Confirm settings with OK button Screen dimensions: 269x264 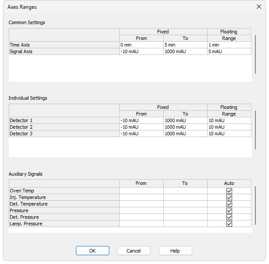[x=93, y=251]
